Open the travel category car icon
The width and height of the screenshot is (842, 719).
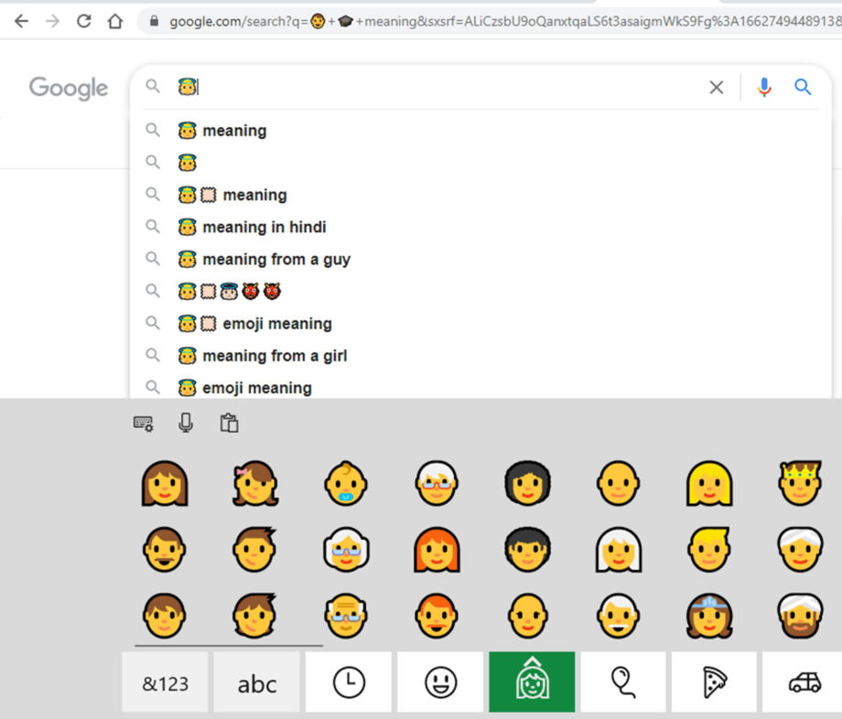pyautogui.click(x=804, y=681)
